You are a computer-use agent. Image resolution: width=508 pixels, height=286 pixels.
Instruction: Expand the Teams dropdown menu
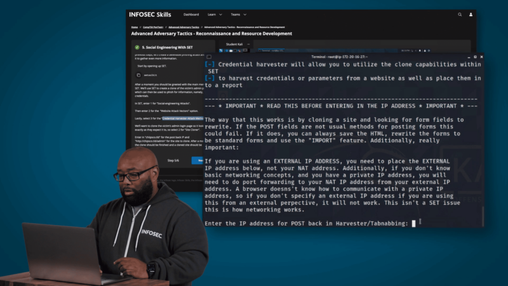[x=237, y=14]
